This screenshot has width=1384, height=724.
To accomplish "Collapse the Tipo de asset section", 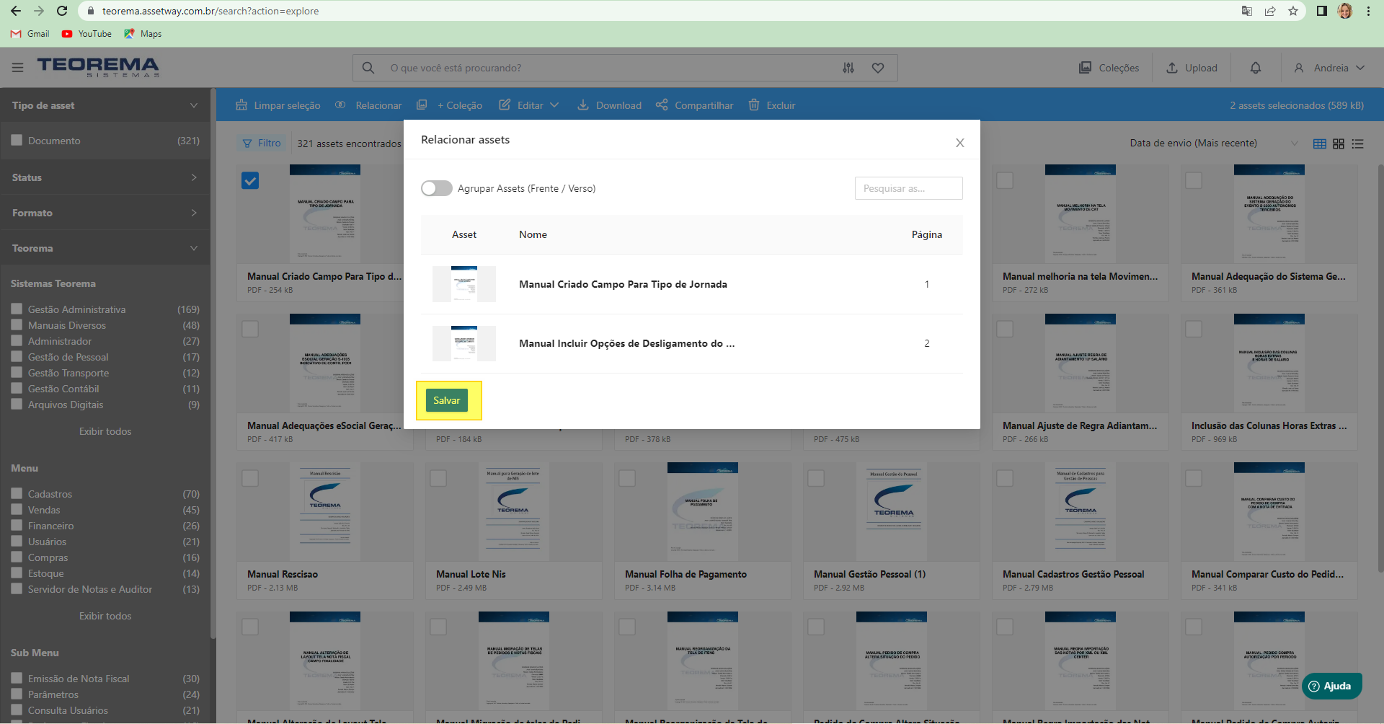I will pos(105,105).
